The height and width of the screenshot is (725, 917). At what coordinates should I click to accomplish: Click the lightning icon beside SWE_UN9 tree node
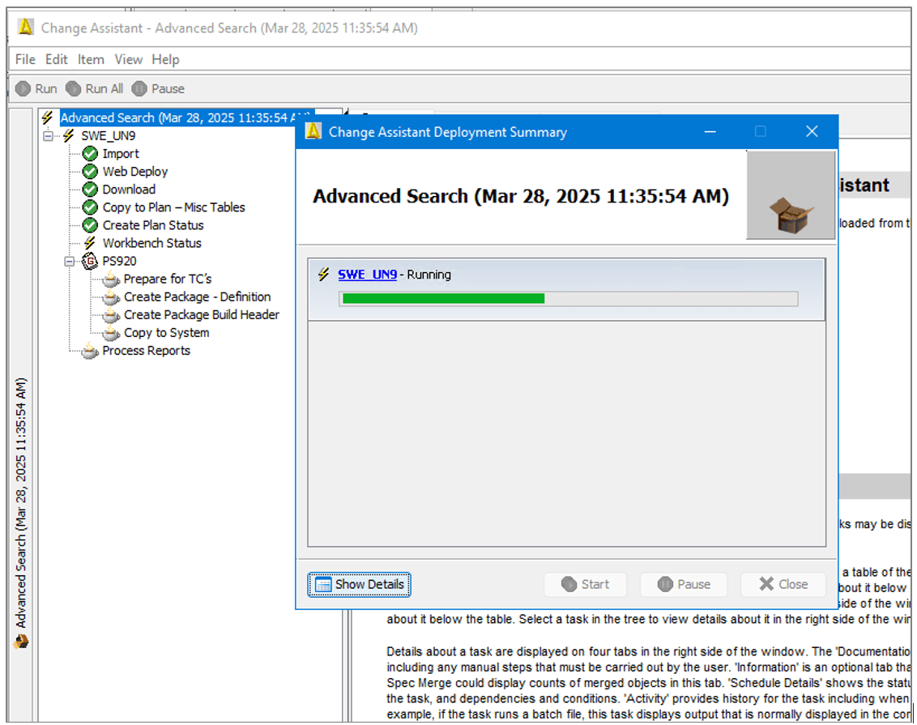pyautogui.click(x=69, y=135)
